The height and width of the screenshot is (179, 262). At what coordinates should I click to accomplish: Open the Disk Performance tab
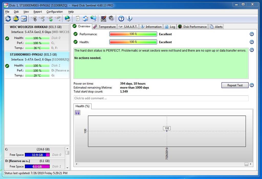(x=192, y=27)
